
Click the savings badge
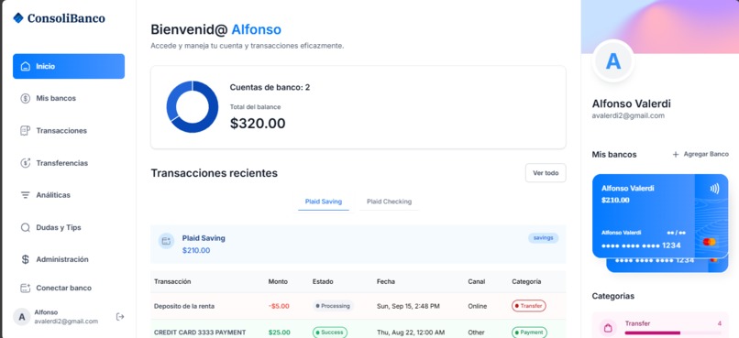[543, 238]
